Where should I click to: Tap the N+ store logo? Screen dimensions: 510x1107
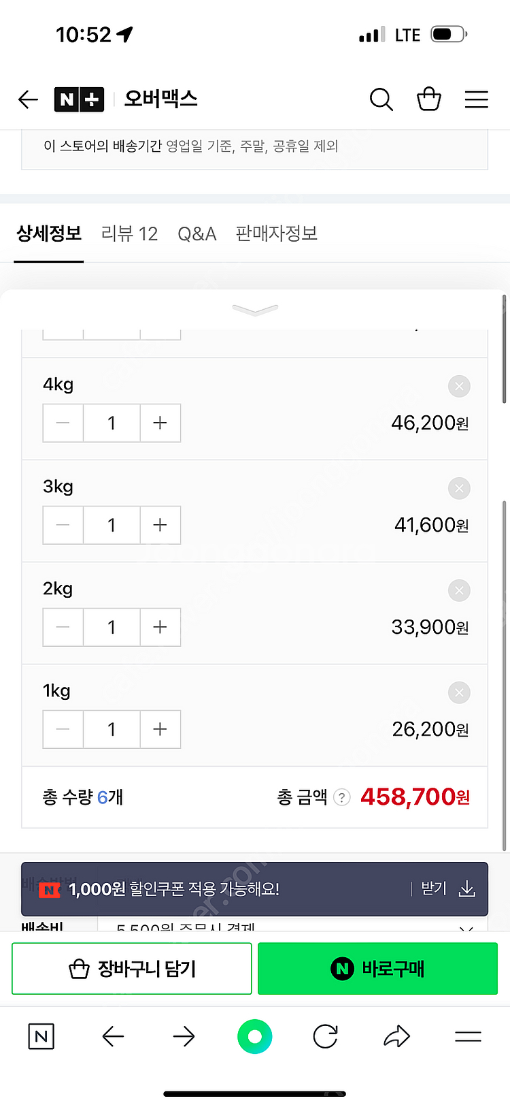tap(79, 99)
